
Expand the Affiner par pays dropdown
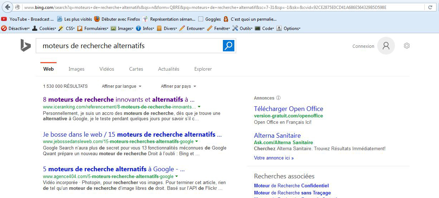click(x=178, y=86)
